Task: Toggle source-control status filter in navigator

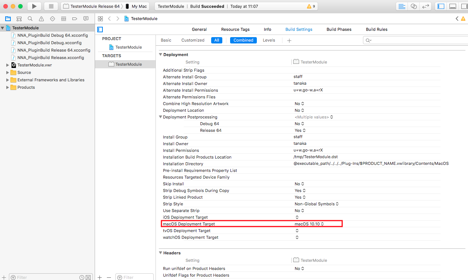Action: coord(88,277)
